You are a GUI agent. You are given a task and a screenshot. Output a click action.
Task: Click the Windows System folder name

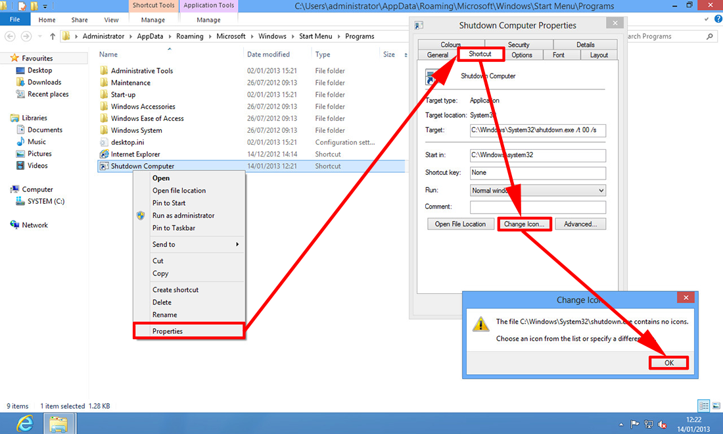click(x=137, y=130)
